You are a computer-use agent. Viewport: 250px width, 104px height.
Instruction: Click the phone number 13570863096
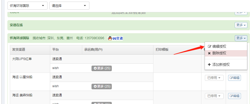94,38
